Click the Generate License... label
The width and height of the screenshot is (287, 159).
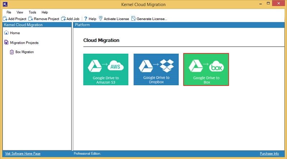(x=152, y=19)
